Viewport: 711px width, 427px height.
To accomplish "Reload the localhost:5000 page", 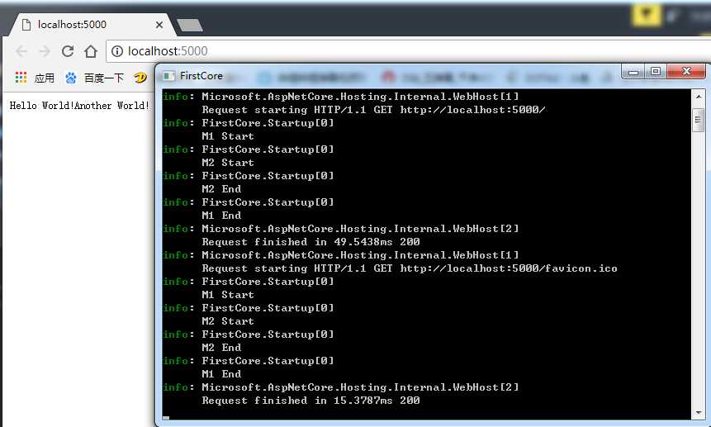I will (x=68, y=51).
